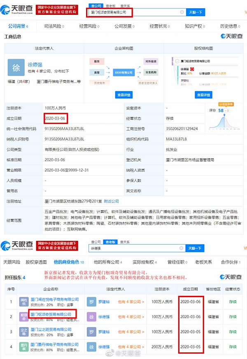The height and width of the screenshot is (359, 247).
Task: Click the 天眼查 logo above 公司背景 tab
Action: coord(16,10)
